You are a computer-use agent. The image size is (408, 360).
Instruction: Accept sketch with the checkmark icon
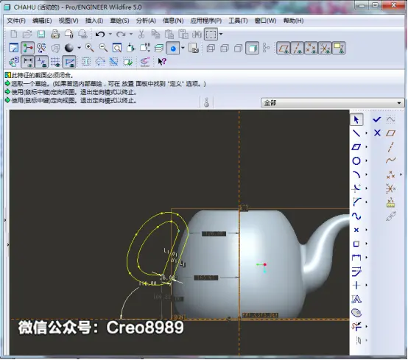(x=377, y=119)
